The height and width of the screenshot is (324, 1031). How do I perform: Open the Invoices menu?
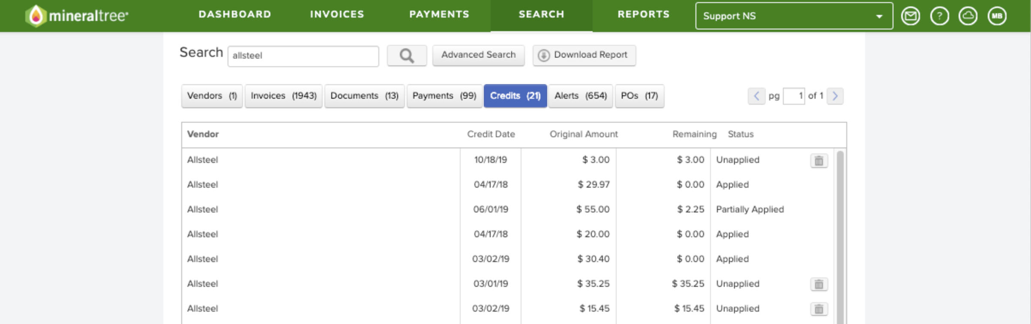337,14
